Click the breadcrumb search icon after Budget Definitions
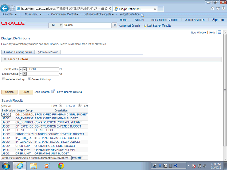 (142, 15)
